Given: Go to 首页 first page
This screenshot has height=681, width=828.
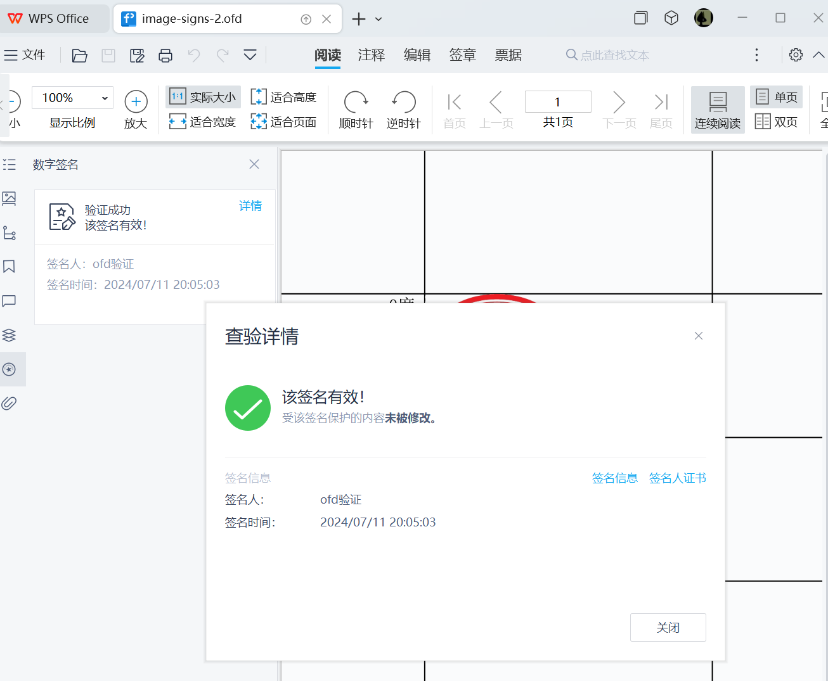Looking at the screenshot, I should 455,110.
